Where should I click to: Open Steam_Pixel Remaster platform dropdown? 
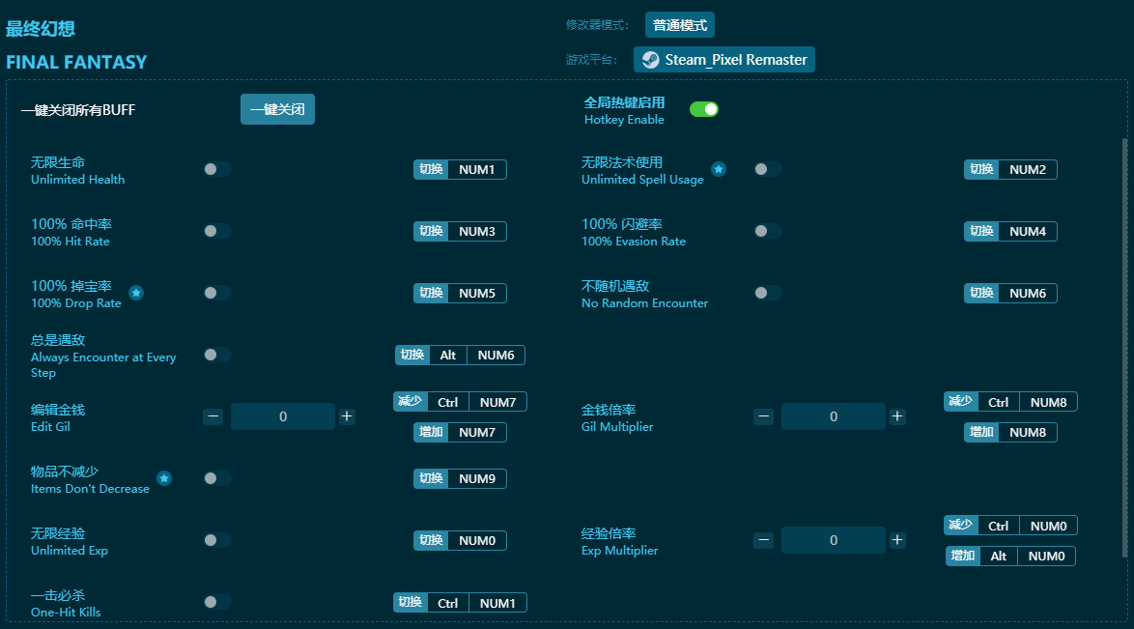point(724,60)
